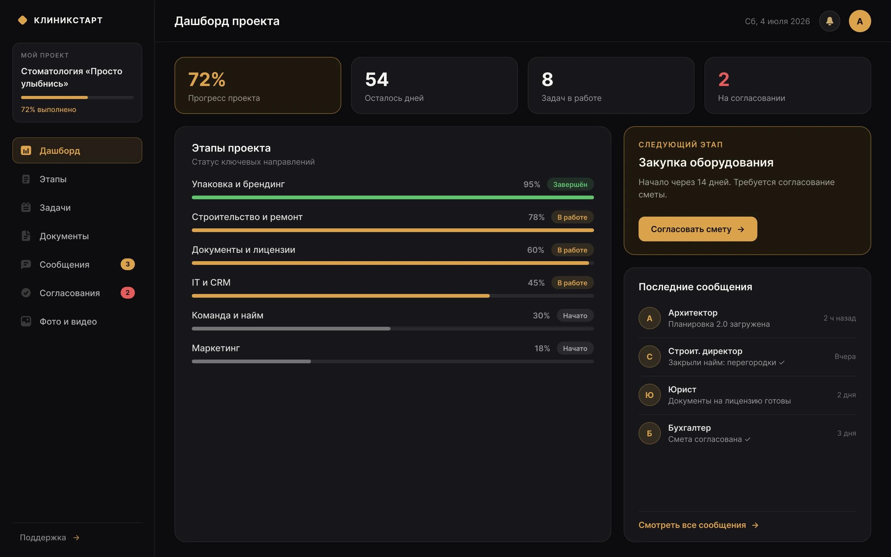Screen dimensions: 891x557
Task: Click the Документы file icon
Action: (x=26, y=236)
